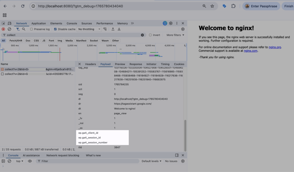Select the Fetch/XHR filter button
This screenshot has width=294, height=172.
[16, 41]
